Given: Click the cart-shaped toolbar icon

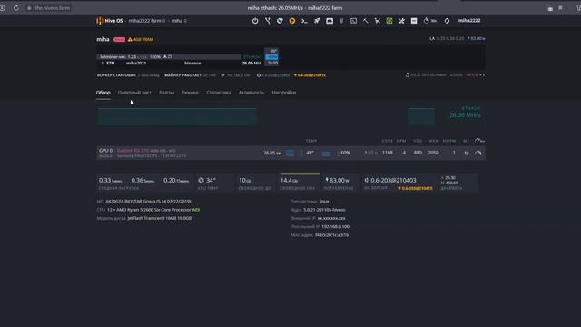Looking at the screenshot, I should (x=378, y=21).
